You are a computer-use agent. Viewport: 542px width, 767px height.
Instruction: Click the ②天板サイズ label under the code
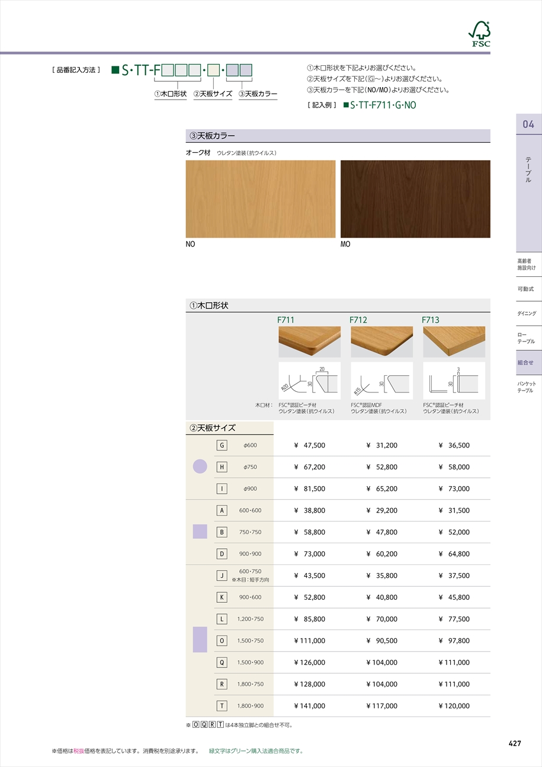tap(213, 94)
